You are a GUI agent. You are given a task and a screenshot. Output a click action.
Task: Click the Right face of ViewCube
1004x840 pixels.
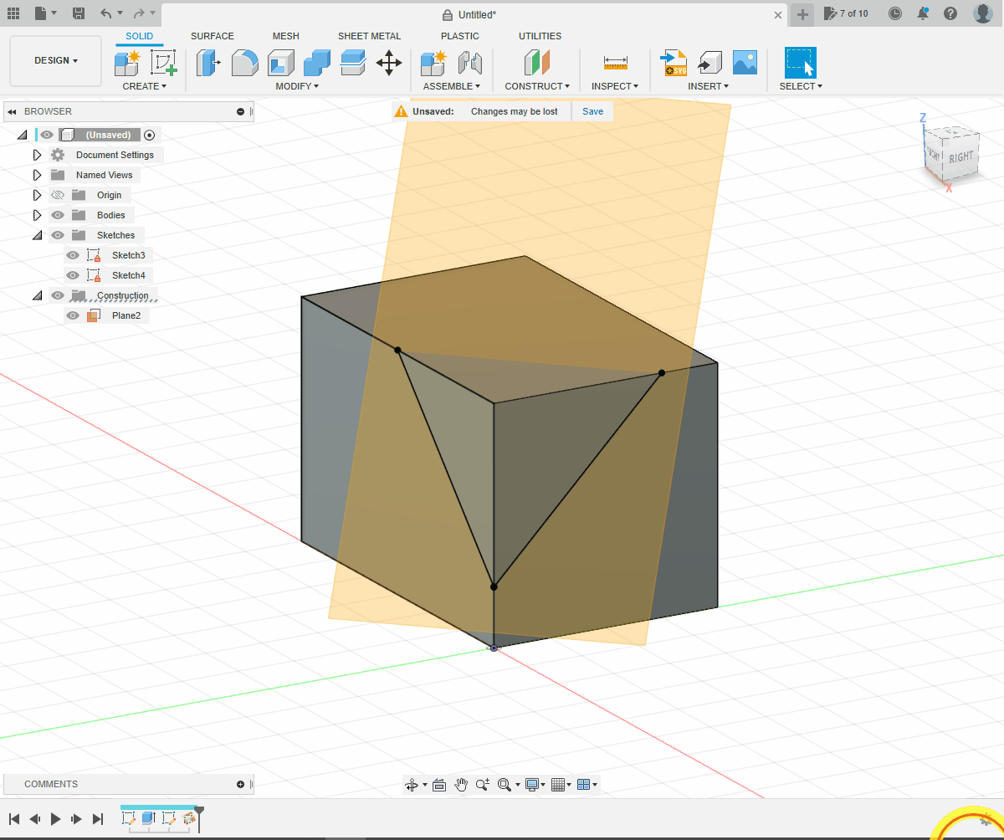click(x=960, y=157)
